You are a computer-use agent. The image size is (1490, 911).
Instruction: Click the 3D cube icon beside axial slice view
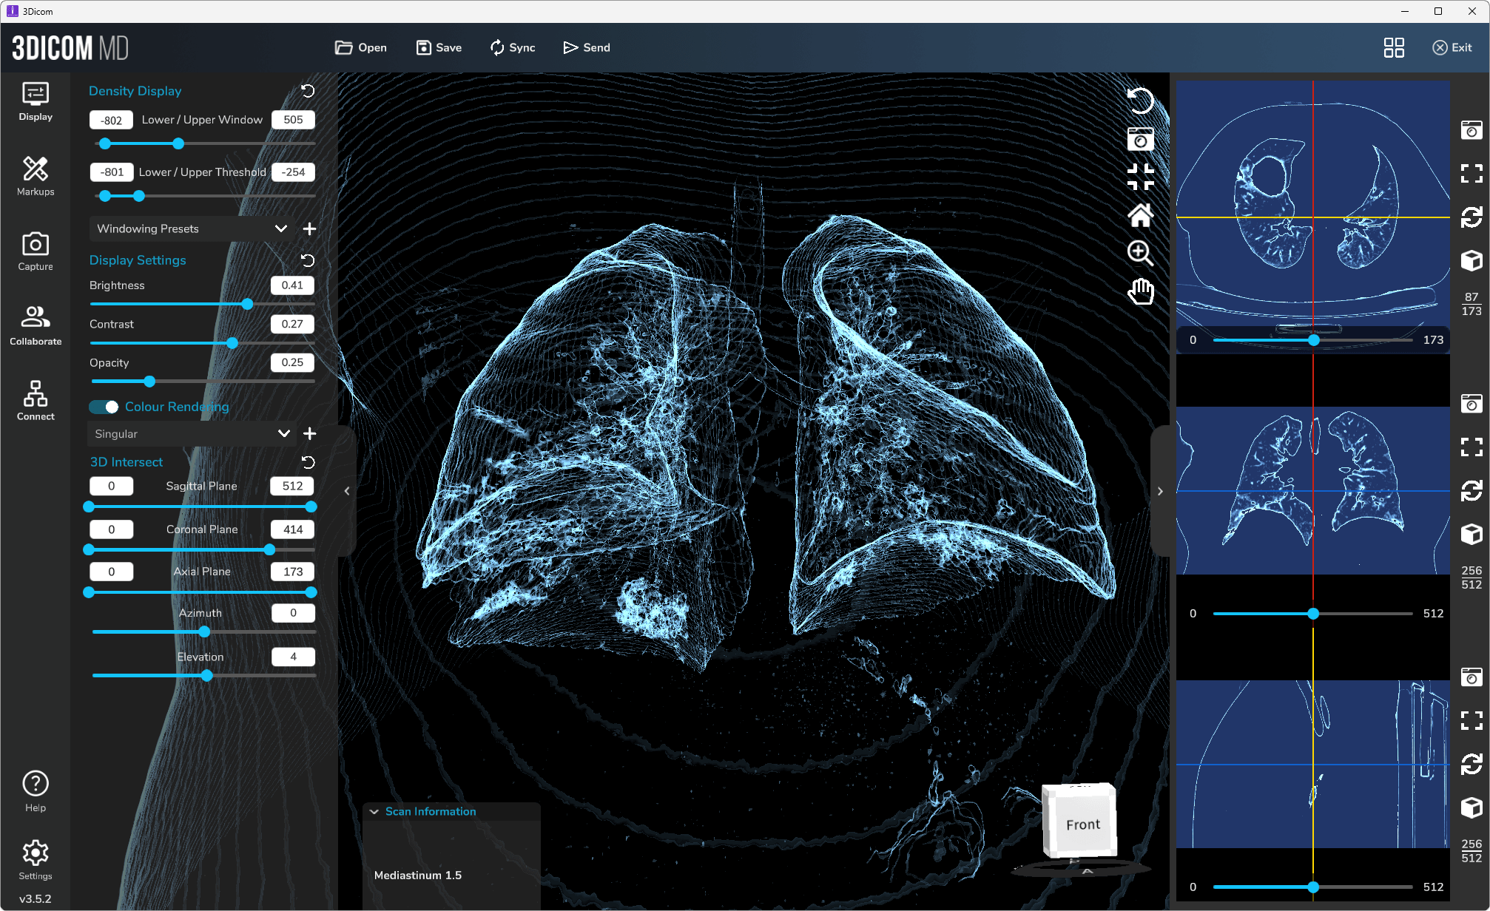[x=1472, y=260]
